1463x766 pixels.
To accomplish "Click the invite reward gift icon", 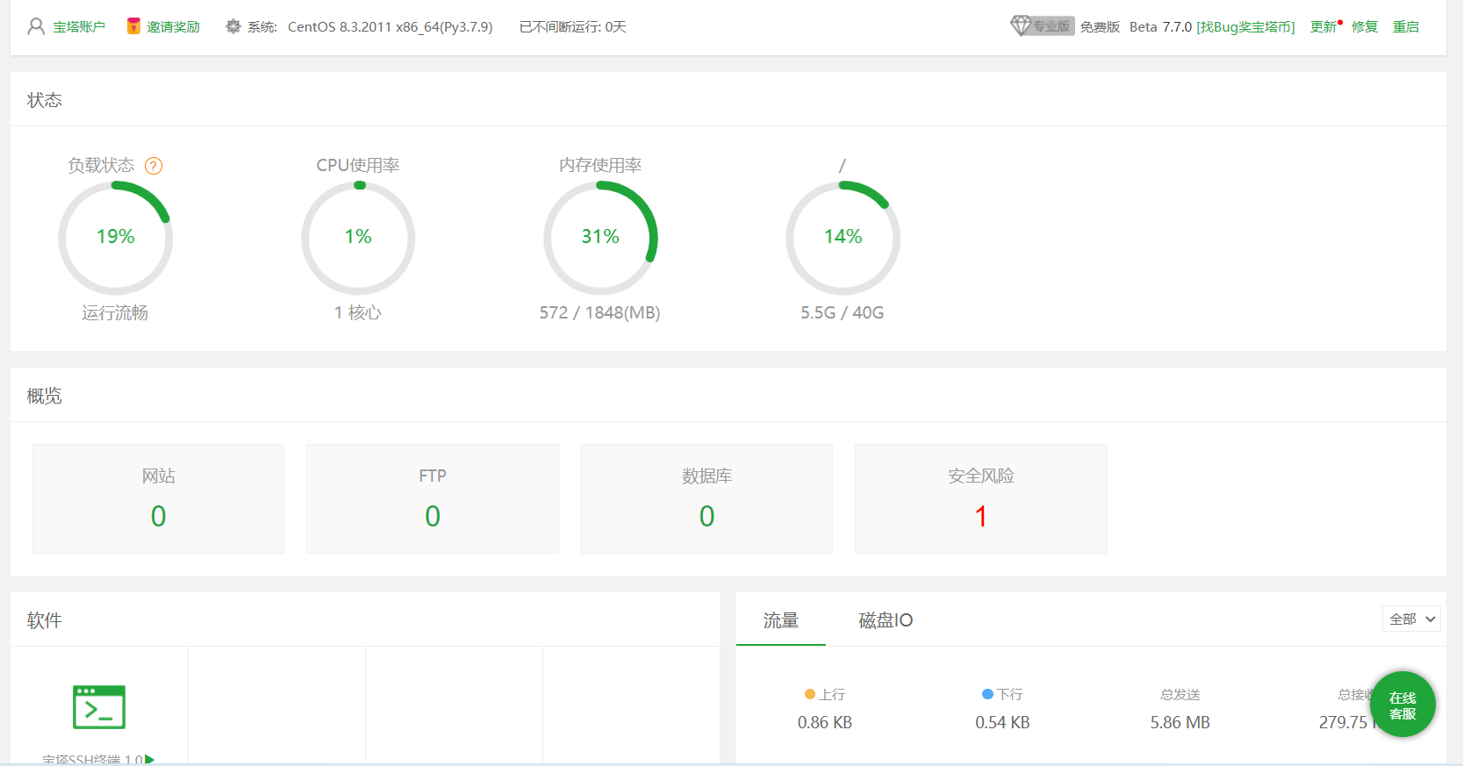I will [133, 26].
